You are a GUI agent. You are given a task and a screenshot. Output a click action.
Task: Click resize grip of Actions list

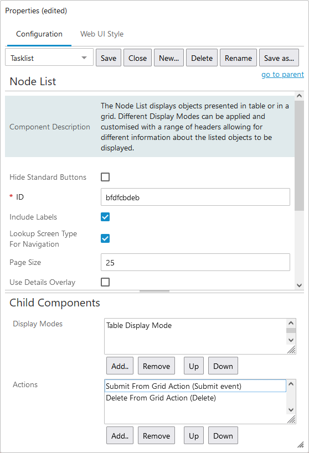pos(292,419)
